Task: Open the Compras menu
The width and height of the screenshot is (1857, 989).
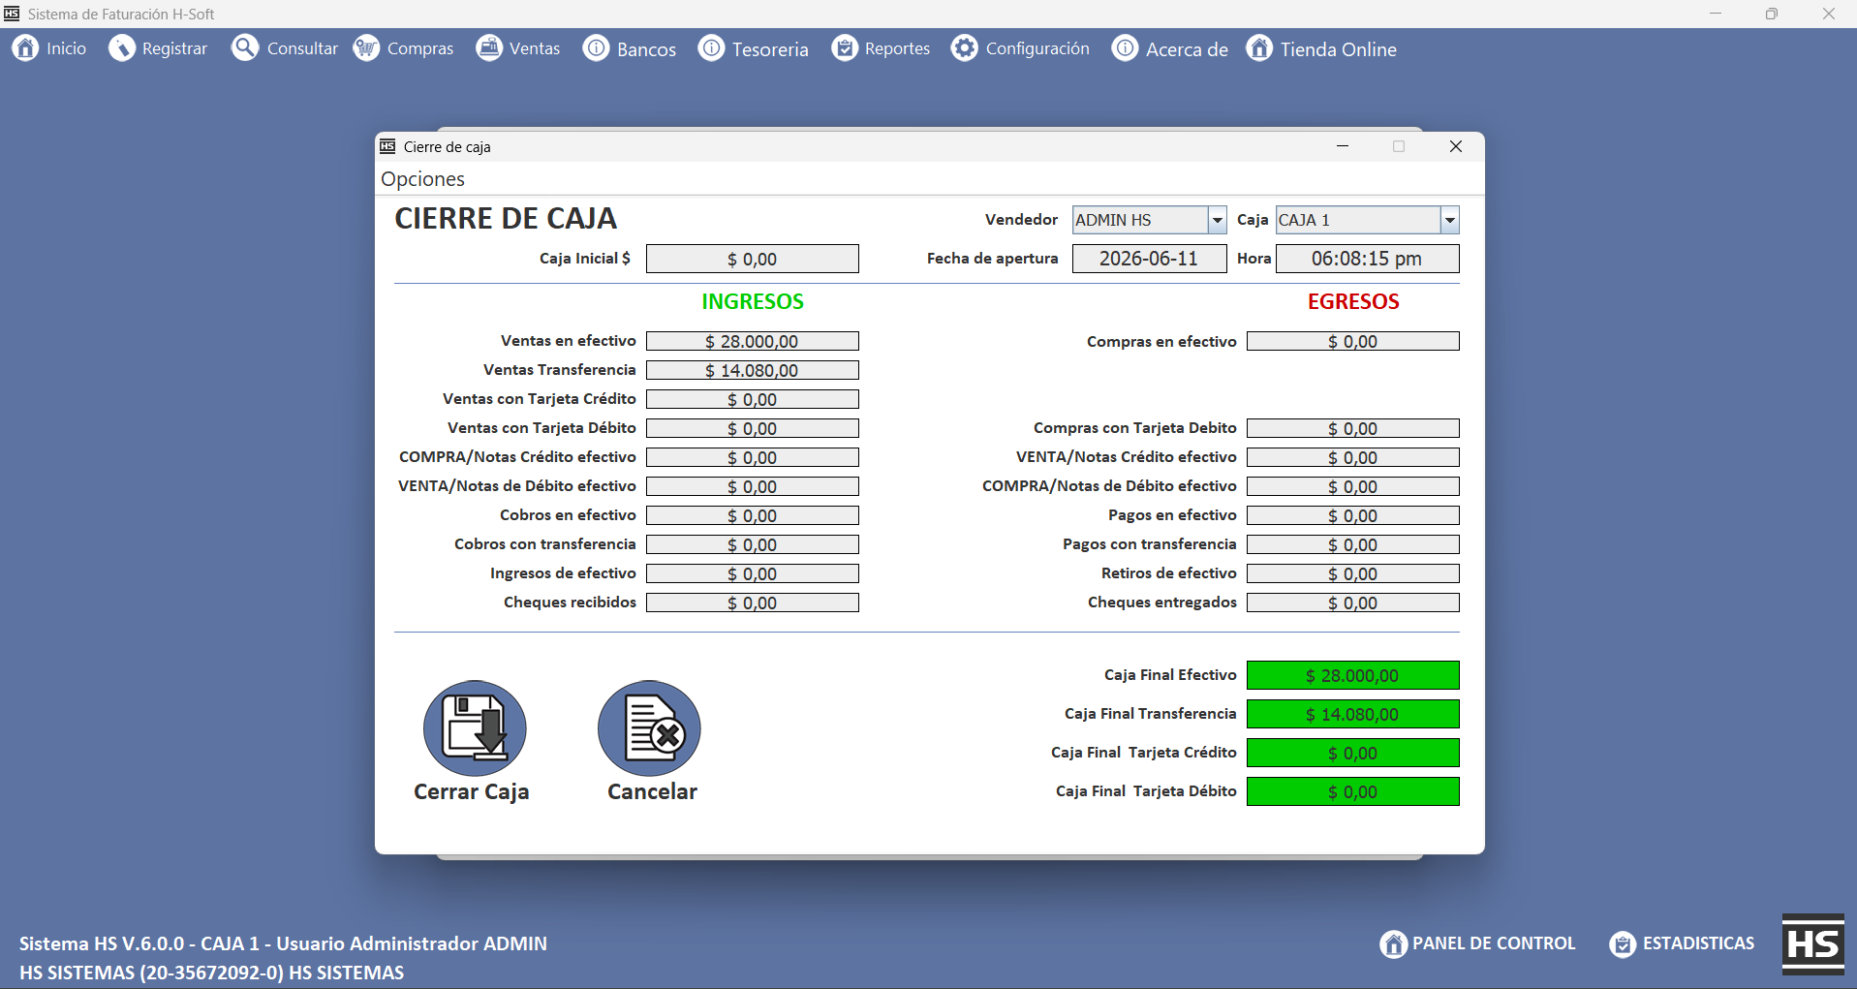Action: click(403, 48)
